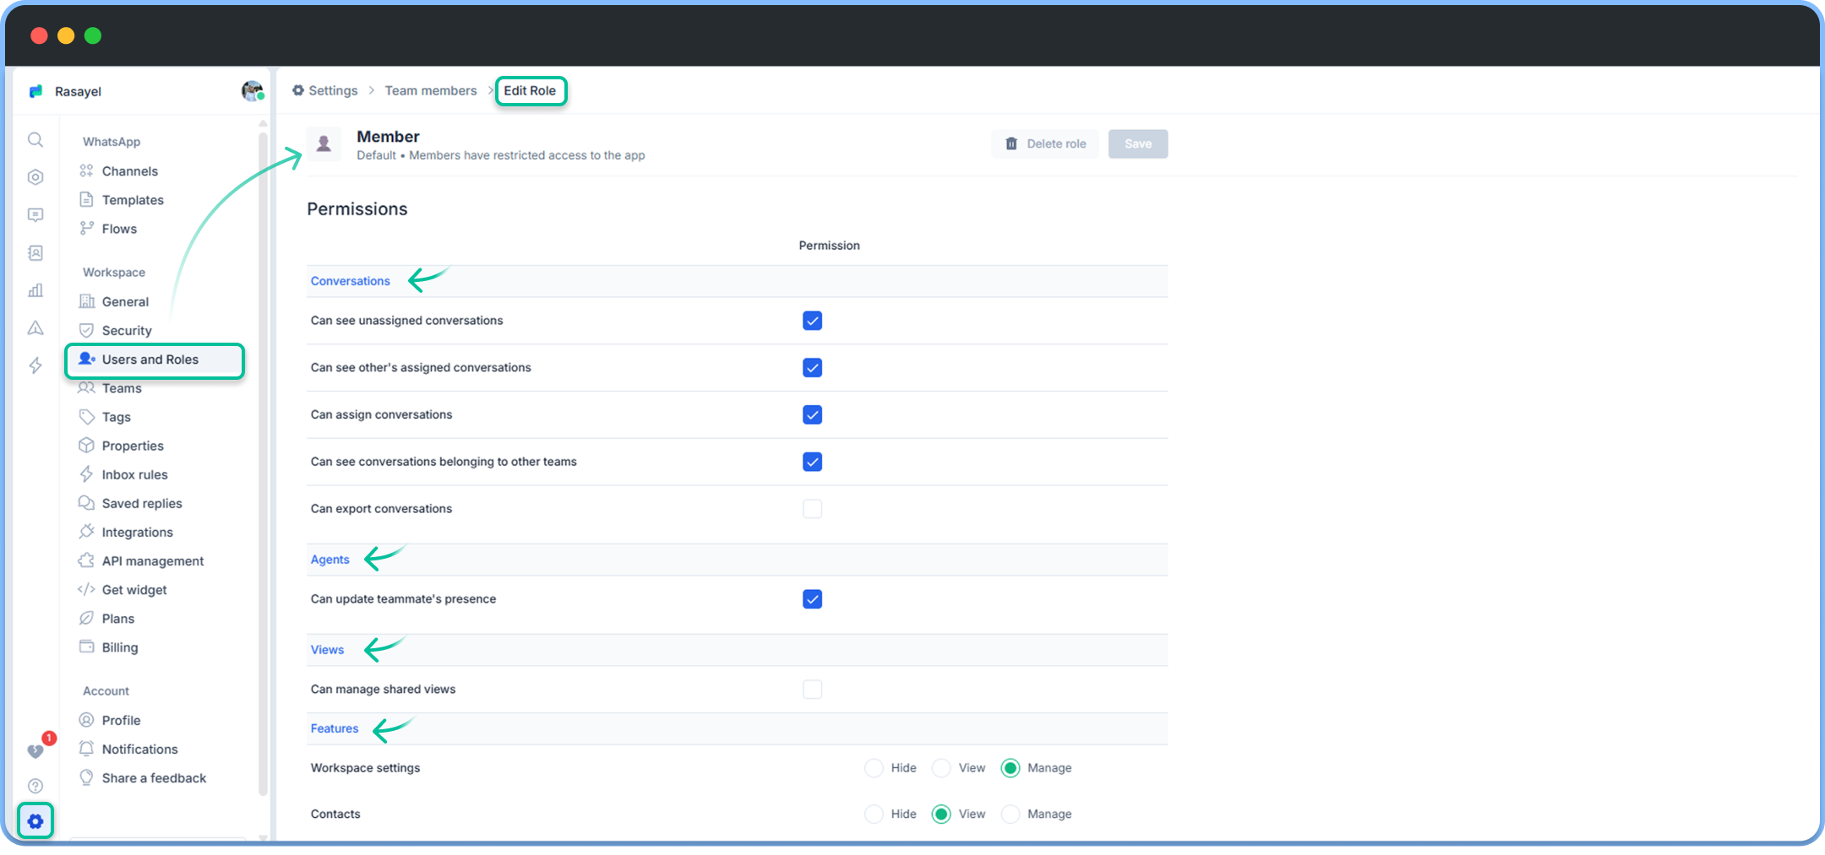Click the help question-mark icon
The height and width of the screenshot is (855, 1825).
(x=35, y=786)
